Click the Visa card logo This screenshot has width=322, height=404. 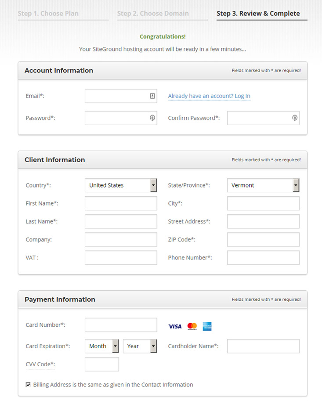175,326
